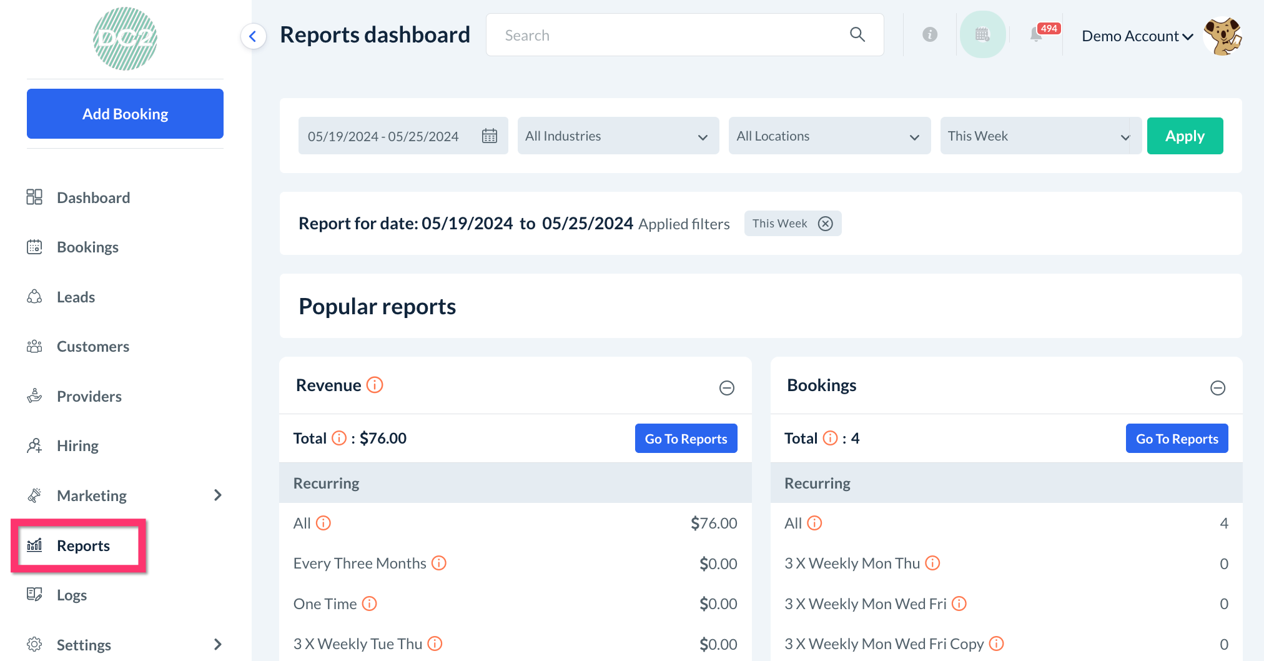1264x661 pixels.
Task: Click the koala profile avatar
Action: click(x=1222, y=36)
